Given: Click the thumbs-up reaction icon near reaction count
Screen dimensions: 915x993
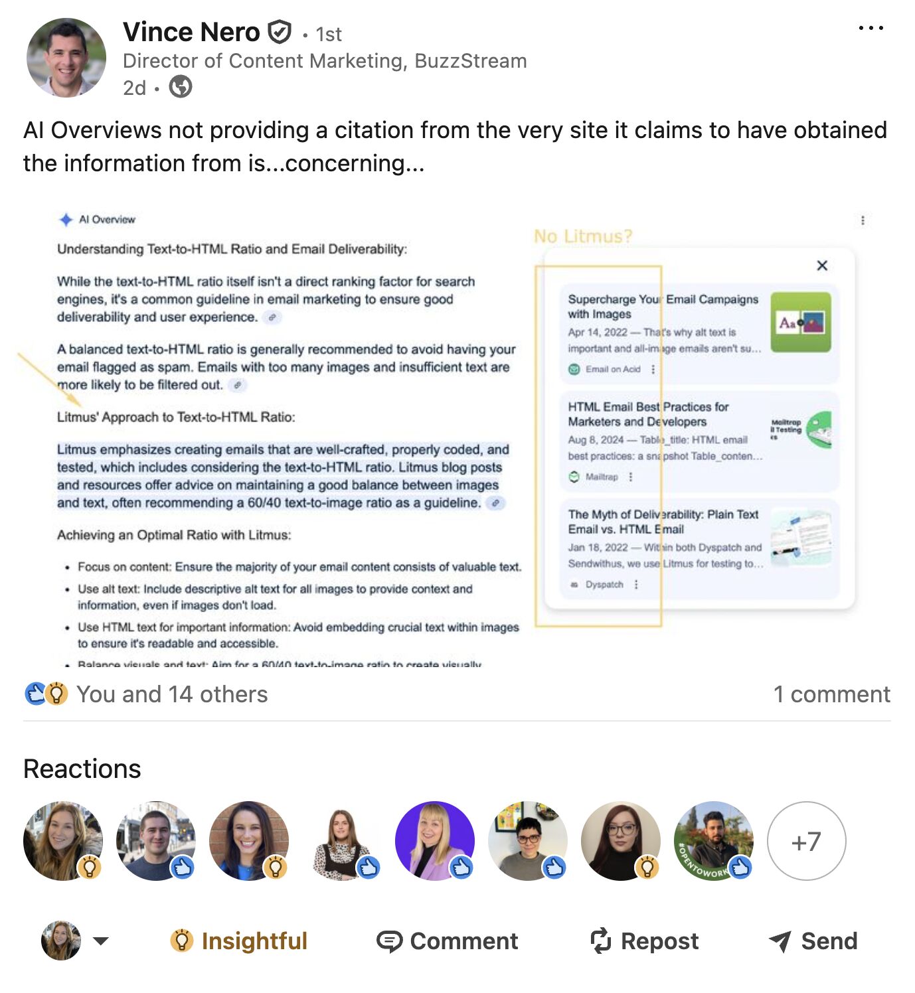Looking at the screenshot, I should point(35,693).
